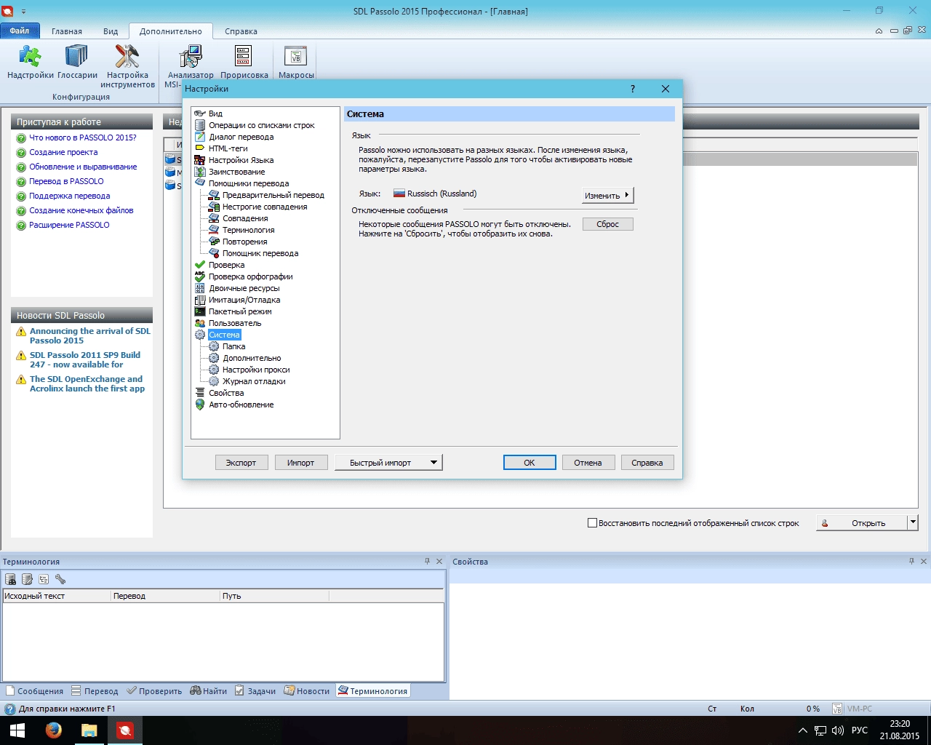This screenshot has height=745, width=931.
Task: Open Firefox from taskbar
Action: tap(53, 730)
